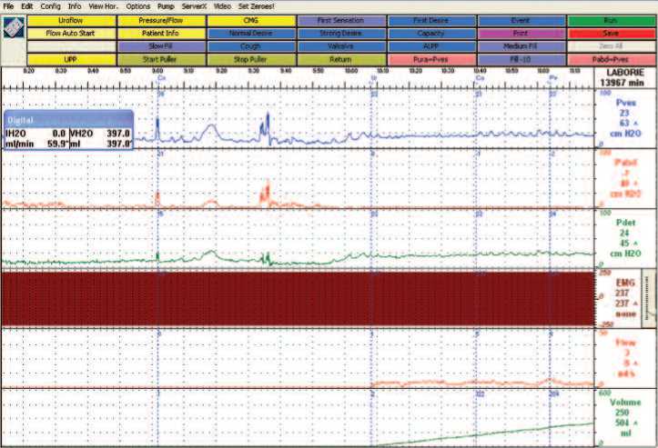The image size is (658, 448).
Task: Click the Stop Puller button
Action: 251,59
